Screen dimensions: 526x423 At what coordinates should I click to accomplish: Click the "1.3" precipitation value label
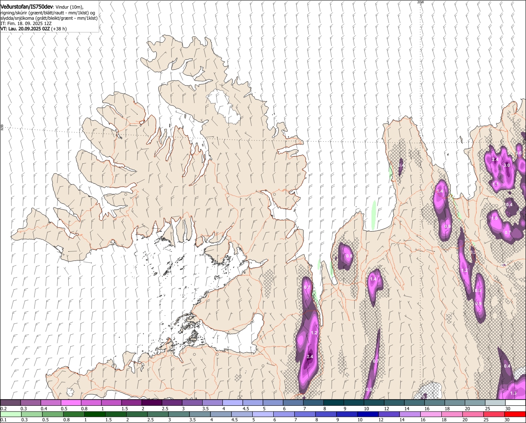point(513,393)
